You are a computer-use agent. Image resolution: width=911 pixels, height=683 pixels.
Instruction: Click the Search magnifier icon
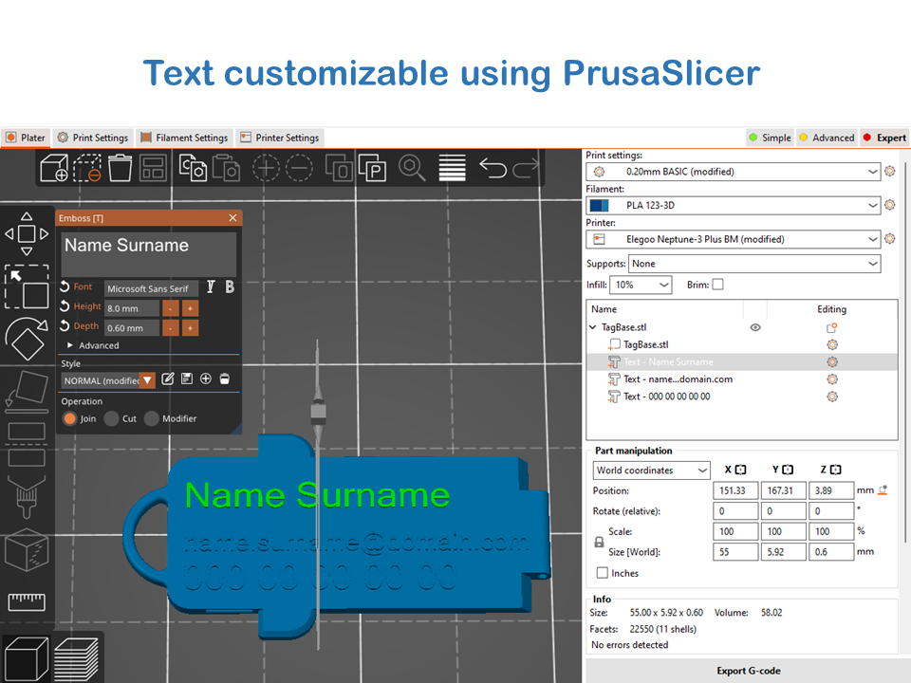411,168
